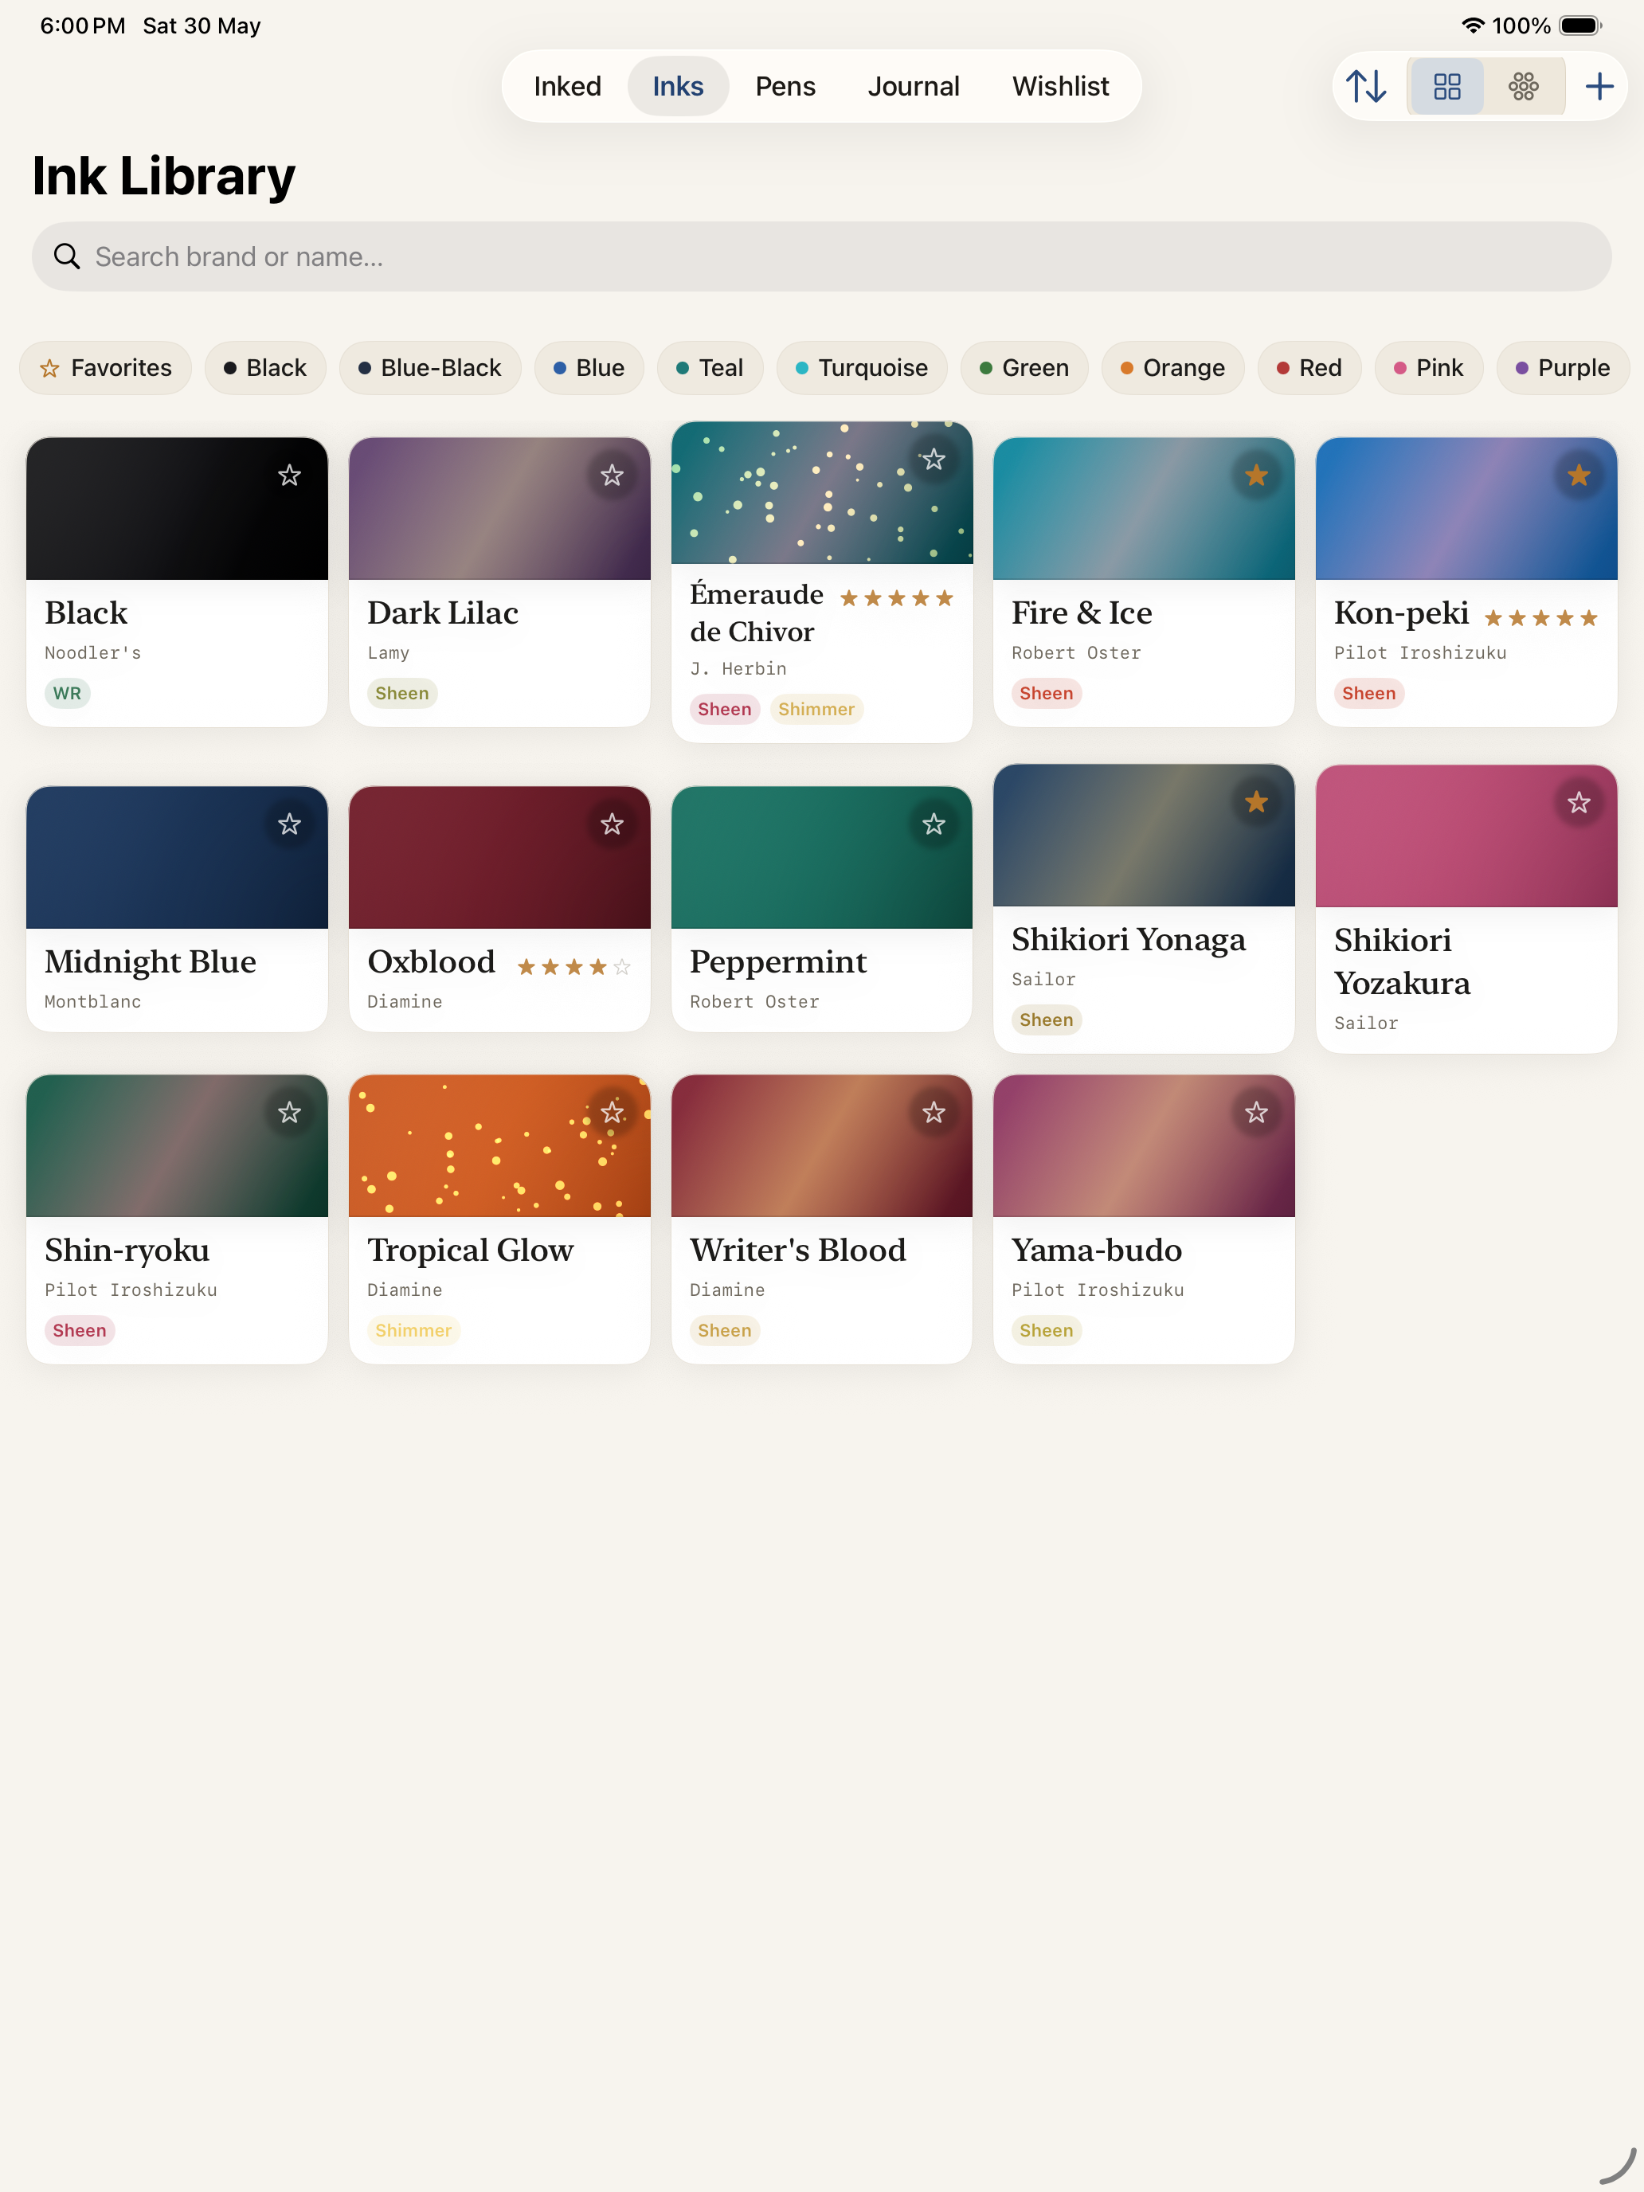1644x2192 pixels.
Task: Open the Pens tab
Action: (x=785, y=86)
